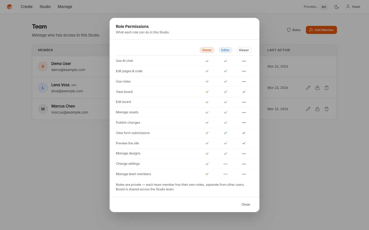
Task: Lock Lena Voss's account using padlock icon
Action: coord(317,88)
